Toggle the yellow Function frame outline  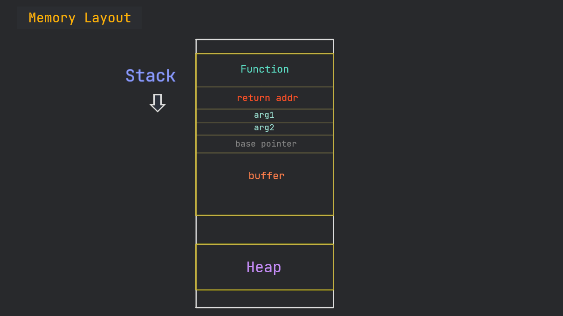196,135
